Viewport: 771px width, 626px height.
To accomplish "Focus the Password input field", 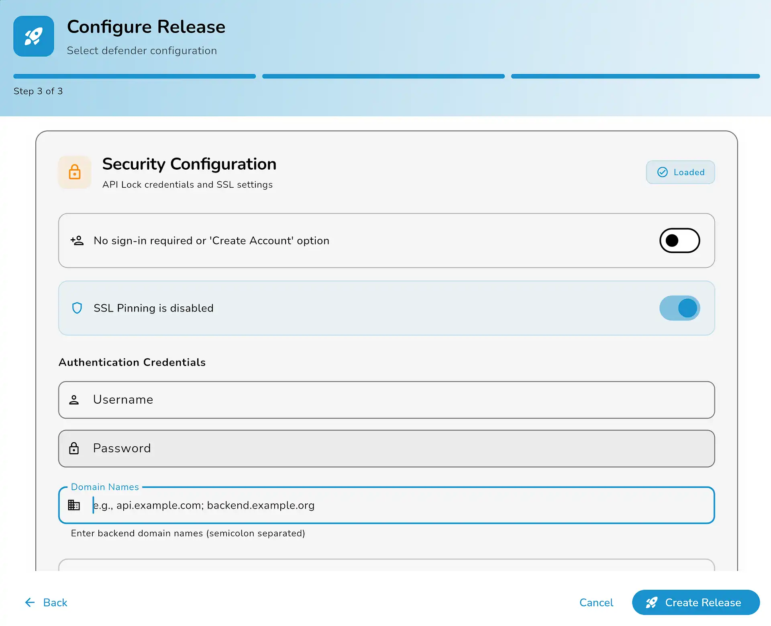I will (x=386, y=448).
